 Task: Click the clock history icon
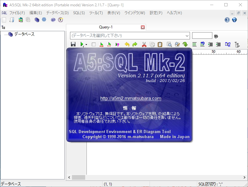[x=60, y=20]
